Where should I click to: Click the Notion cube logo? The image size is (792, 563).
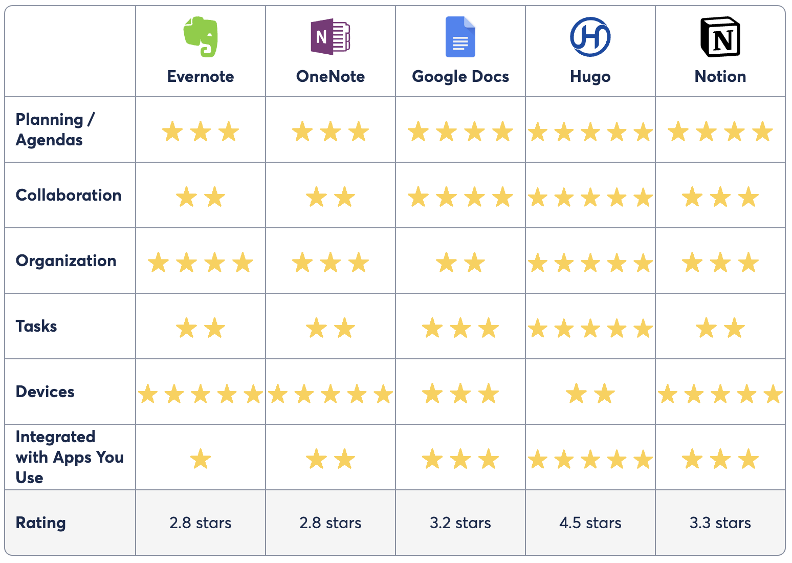(x=720, y=37)
